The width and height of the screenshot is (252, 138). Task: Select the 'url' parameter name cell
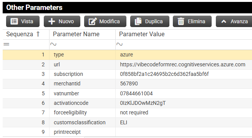(x=83, y=64)
